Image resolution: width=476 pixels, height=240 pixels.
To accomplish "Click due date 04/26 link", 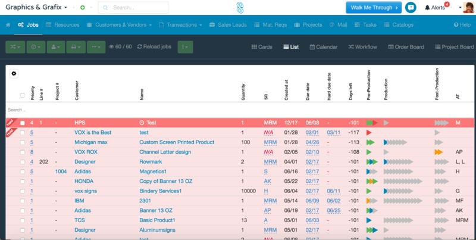I will coord(312,142).
